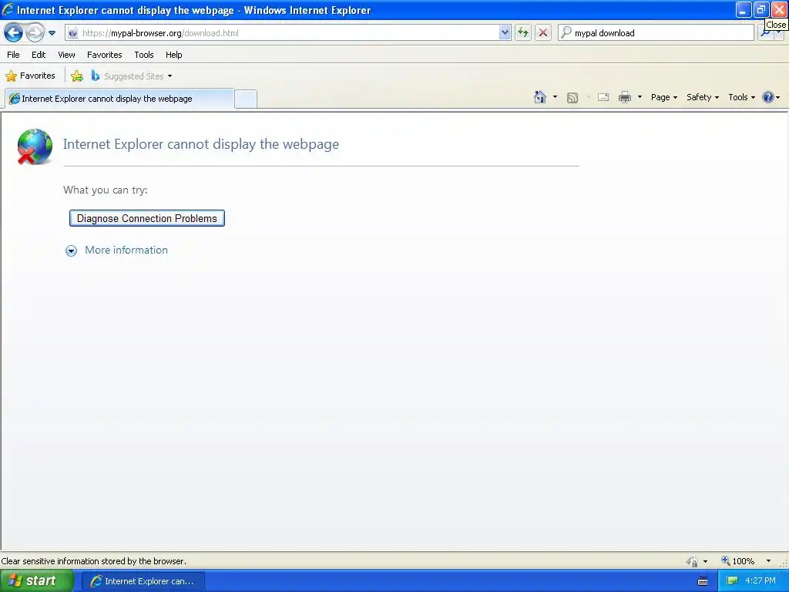
Task: Open the File menu
Action: click(x=13, y=55)
